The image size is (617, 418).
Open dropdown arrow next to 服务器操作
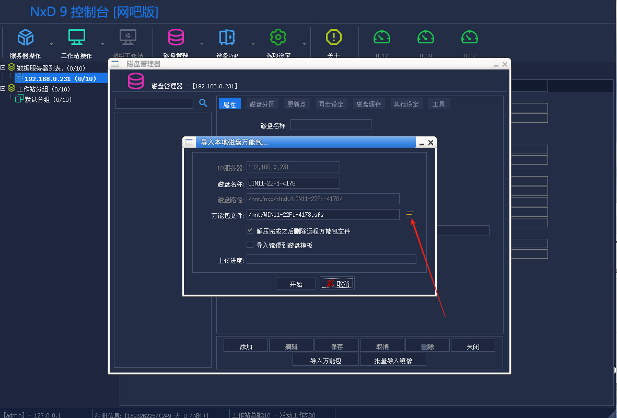coord(51,44)
